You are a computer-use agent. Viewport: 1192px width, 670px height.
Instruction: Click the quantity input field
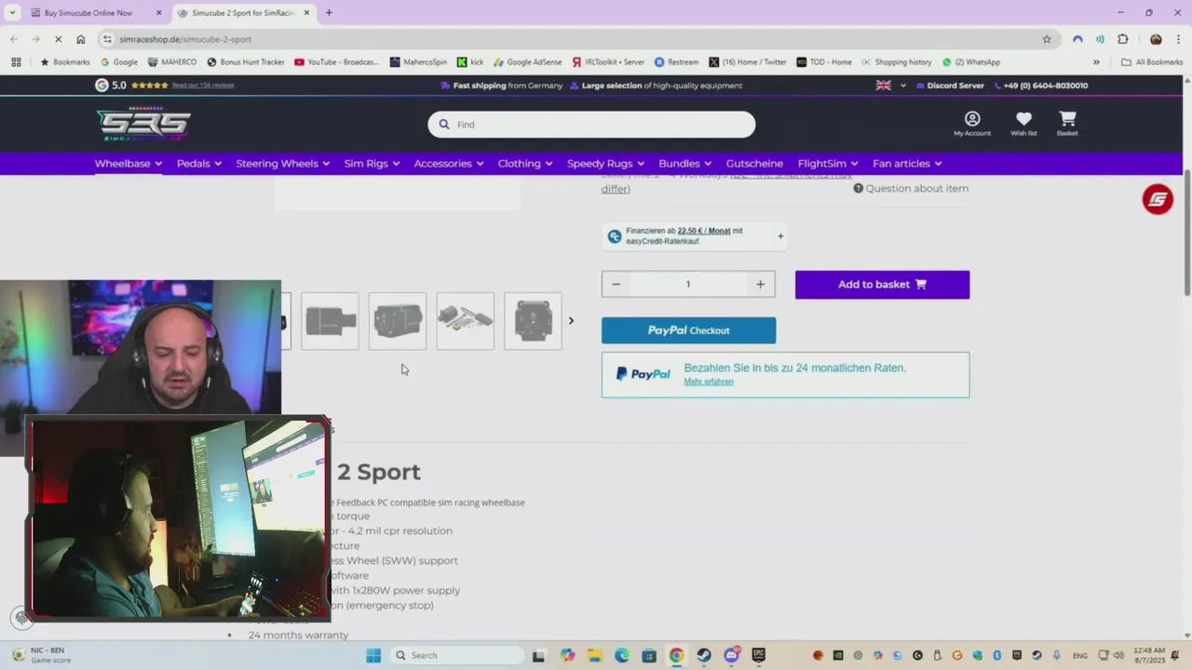point(688,285)
